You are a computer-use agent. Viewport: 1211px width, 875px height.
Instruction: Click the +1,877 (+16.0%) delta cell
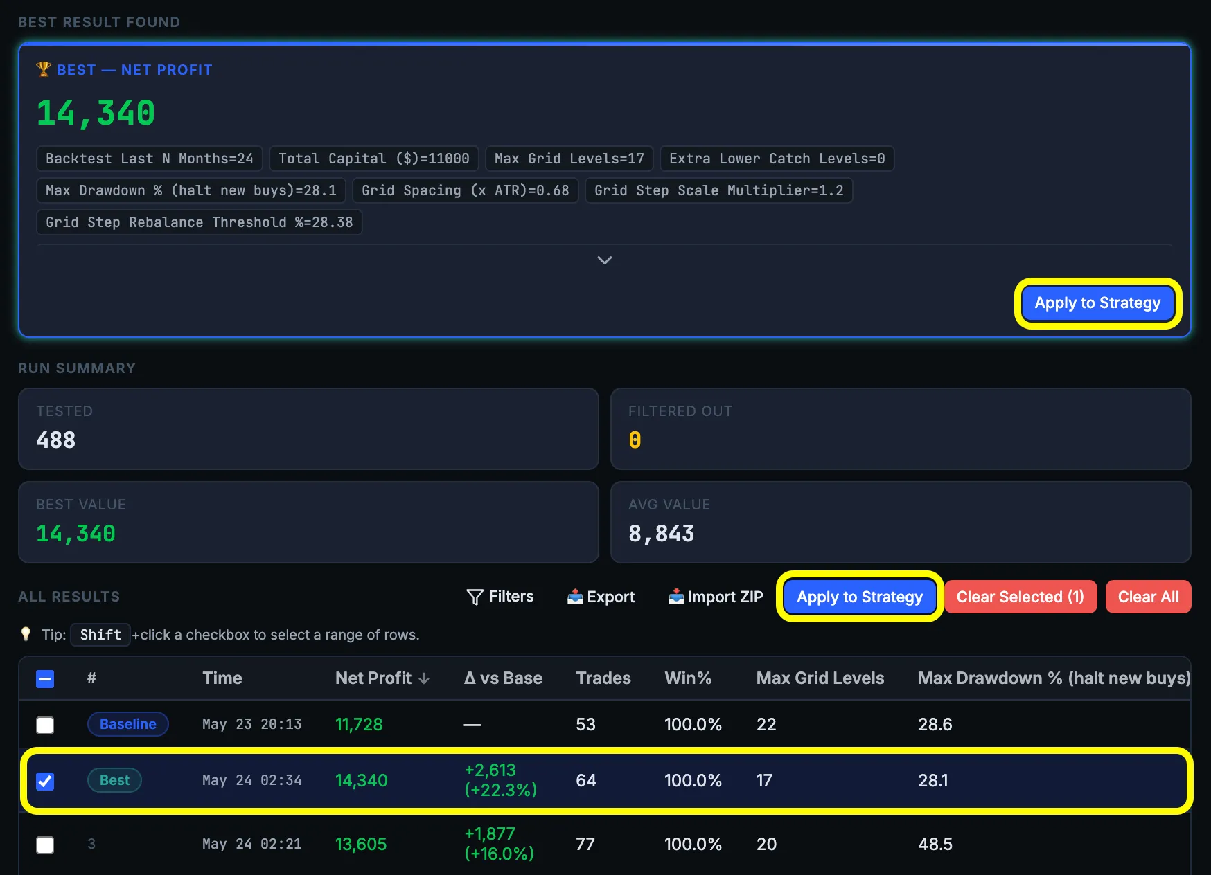point(500,844)
